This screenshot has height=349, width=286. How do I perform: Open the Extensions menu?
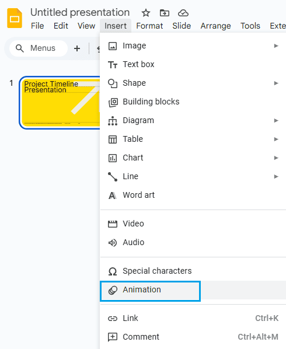pos(277,26)
